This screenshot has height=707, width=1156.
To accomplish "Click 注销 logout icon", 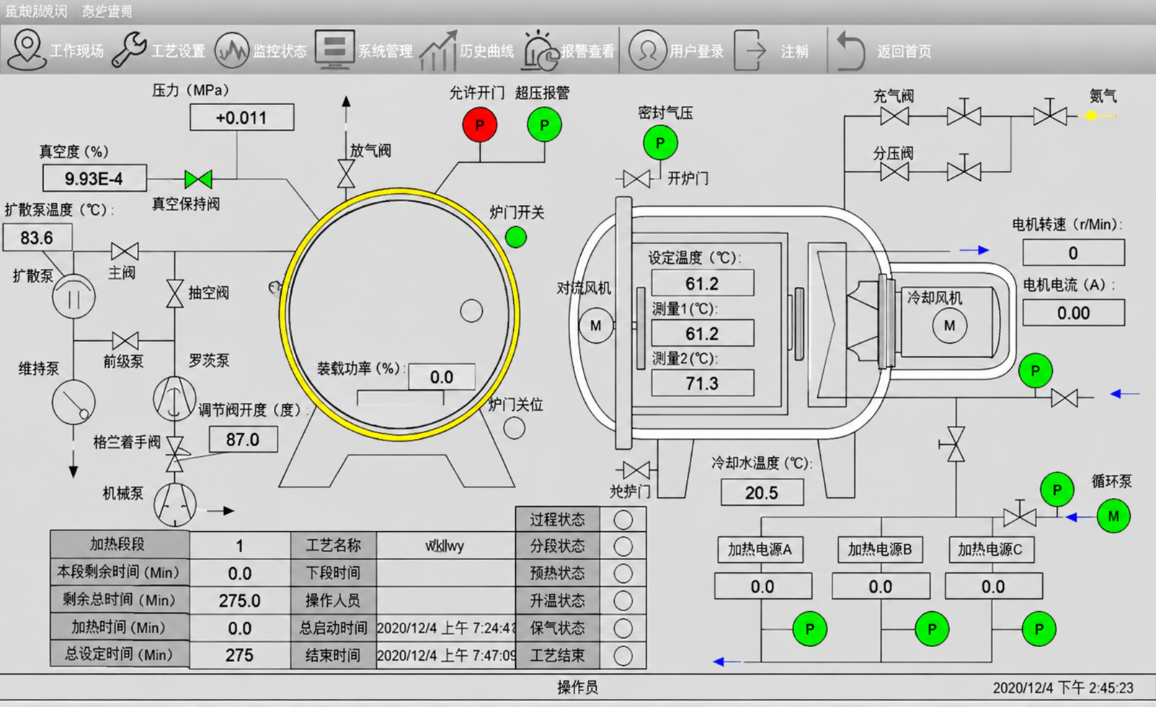I will tap(750, 50).
